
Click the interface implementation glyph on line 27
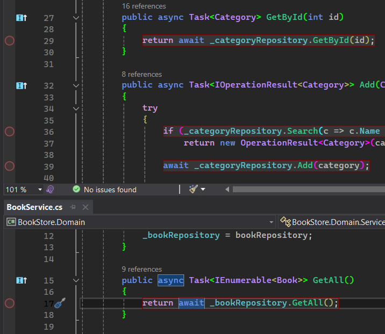(x=22, y=18)
